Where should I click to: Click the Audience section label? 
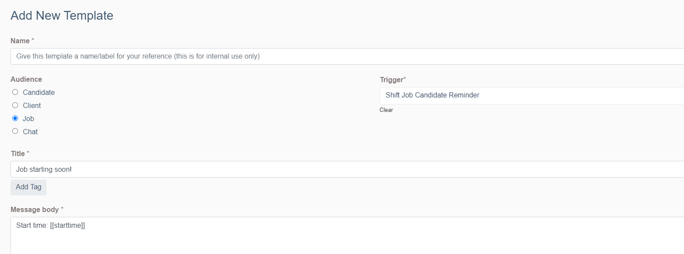click(26, 80)
